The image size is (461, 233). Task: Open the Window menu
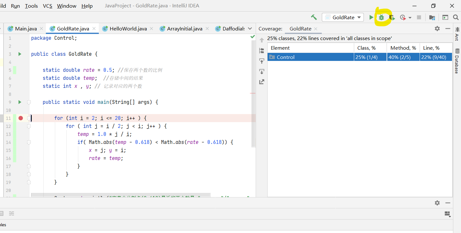67,6
